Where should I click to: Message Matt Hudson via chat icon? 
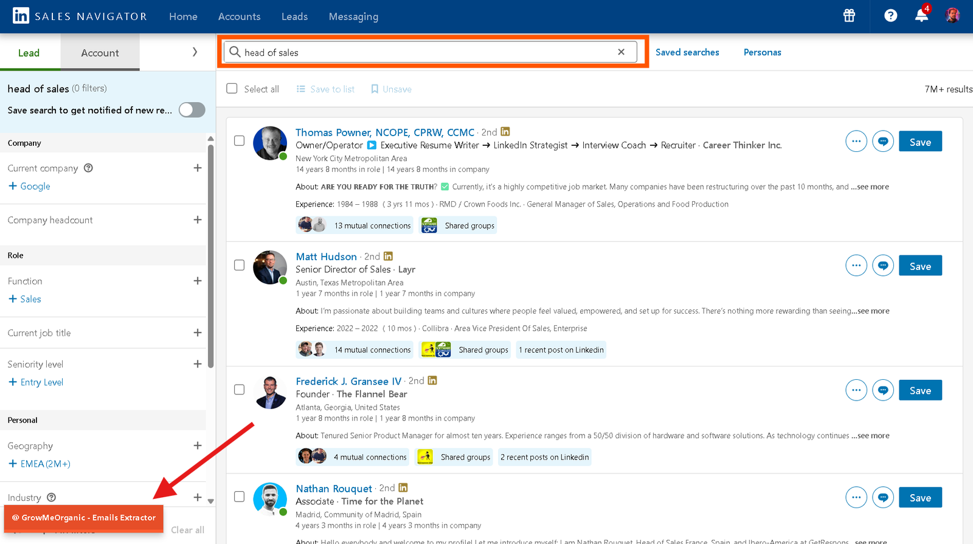pos(883,266)
